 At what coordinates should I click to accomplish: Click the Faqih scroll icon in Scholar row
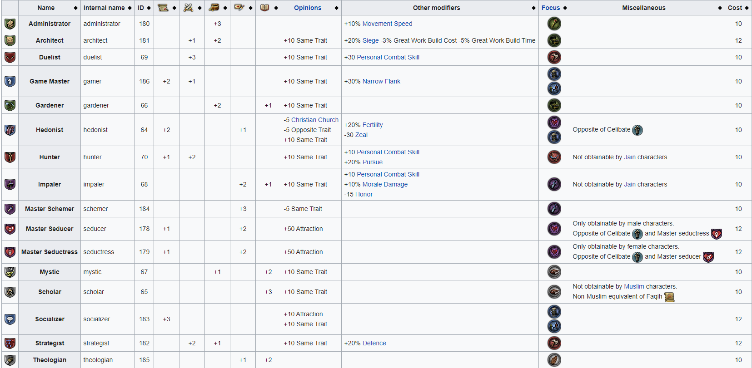[x=669, y=297]
